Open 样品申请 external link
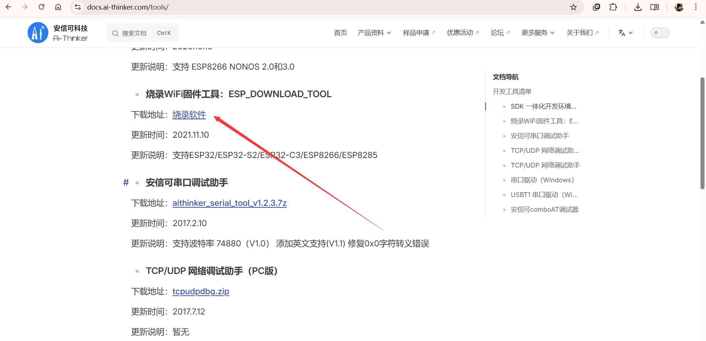This screenshot has height=341, width=706. pos(419,33)
